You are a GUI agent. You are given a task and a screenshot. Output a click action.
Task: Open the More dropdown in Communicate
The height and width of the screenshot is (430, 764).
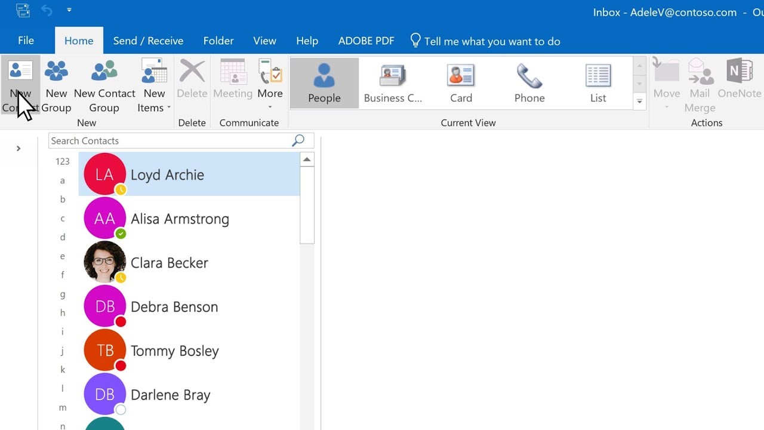point(270,85)
